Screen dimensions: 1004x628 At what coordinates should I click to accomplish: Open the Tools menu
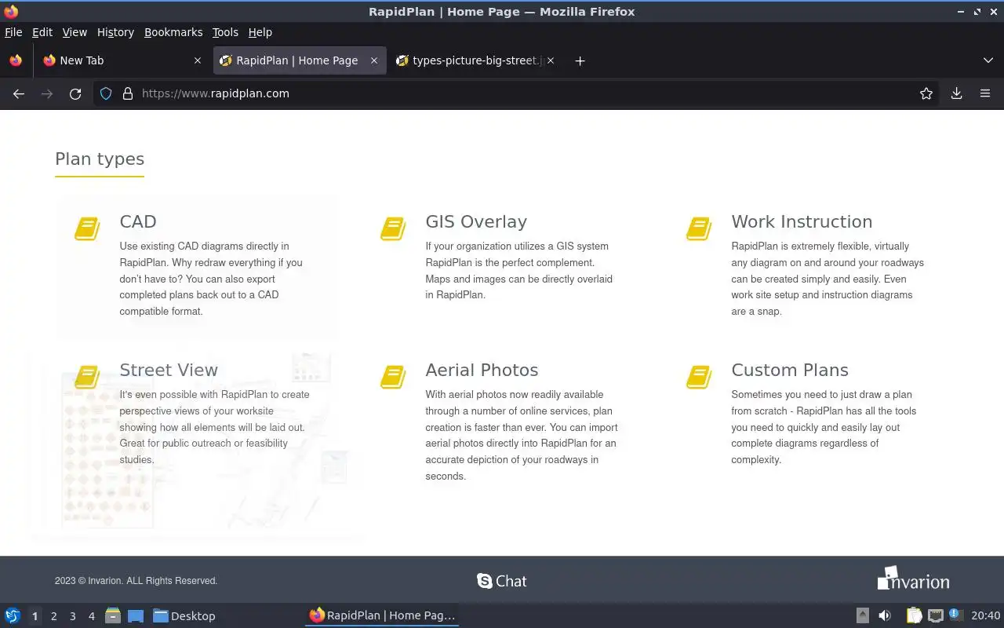tap(225, 32)
